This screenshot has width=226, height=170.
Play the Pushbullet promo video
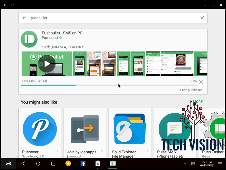tap(47, 64)
